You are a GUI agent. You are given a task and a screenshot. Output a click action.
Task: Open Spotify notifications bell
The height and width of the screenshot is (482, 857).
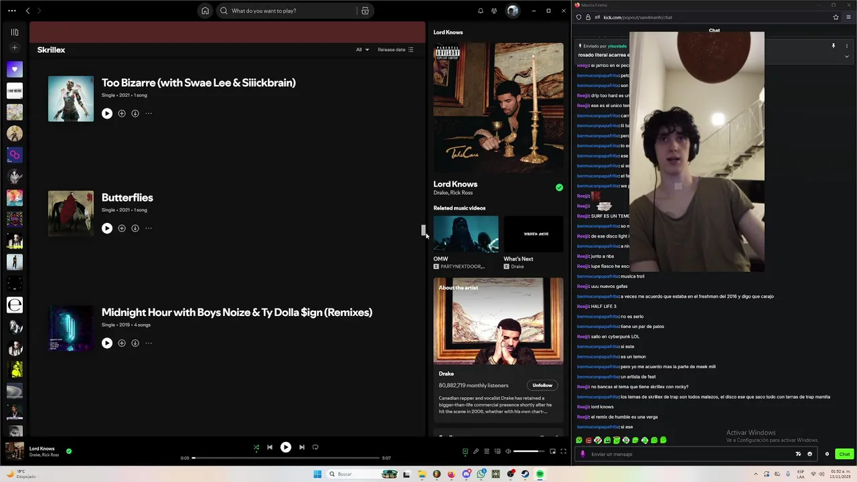(x=481, y=11)
